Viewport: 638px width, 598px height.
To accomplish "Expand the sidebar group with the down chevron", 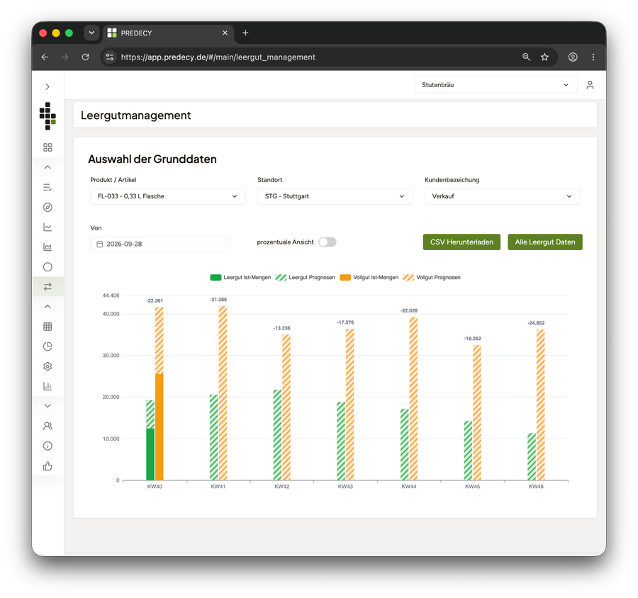I will [47, 406].
